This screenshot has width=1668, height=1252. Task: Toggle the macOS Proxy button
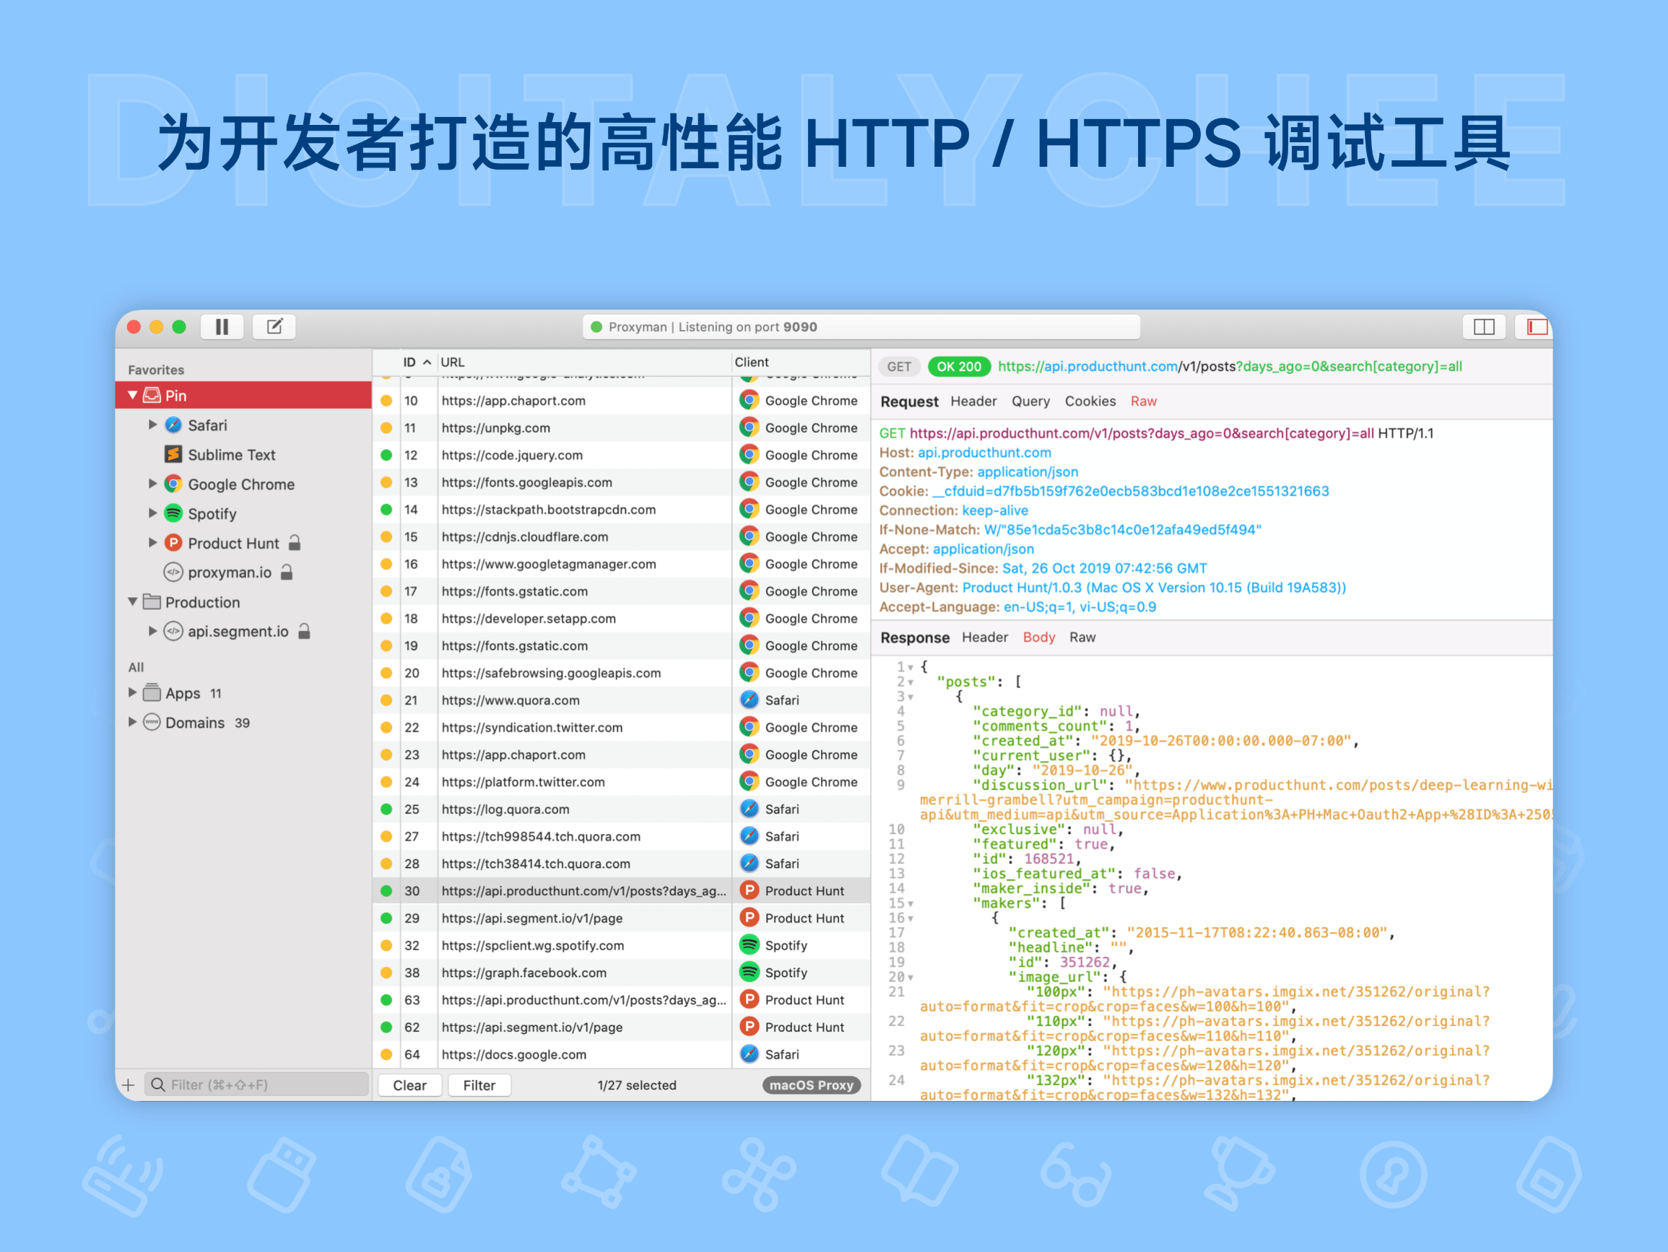[x=812, y=1085]
